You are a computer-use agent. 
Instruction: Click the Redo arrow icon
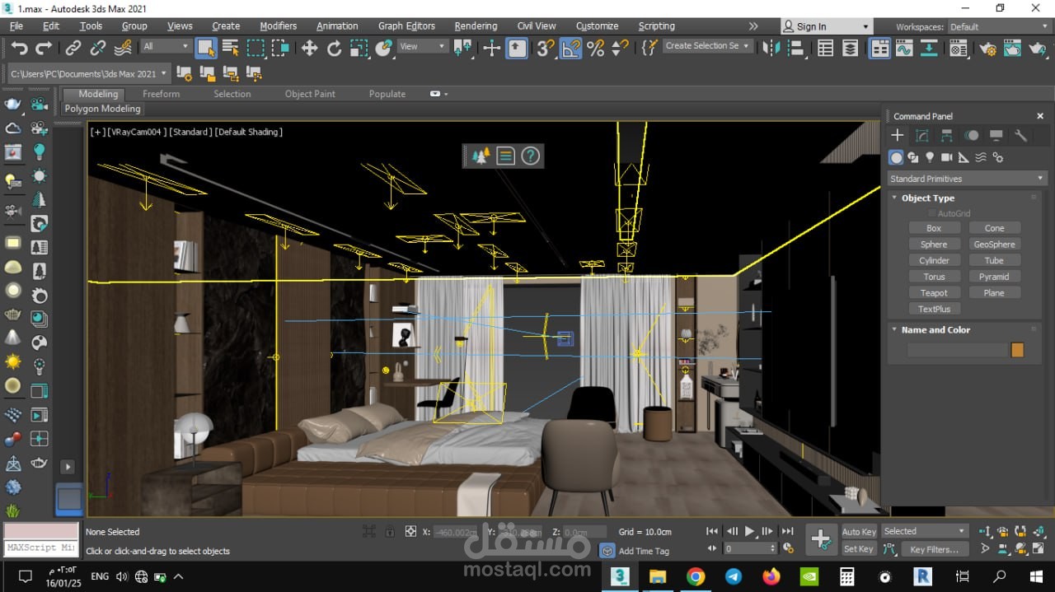(x=44, y=48)
